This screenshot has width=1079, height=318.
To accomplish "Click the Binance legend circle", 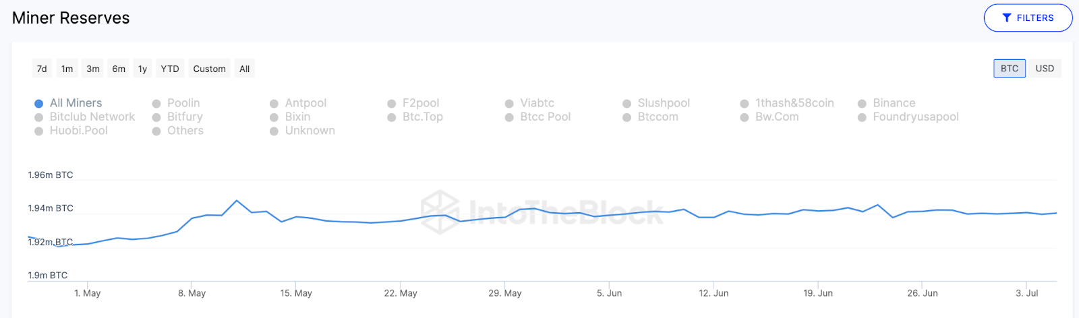I will click(x=862, y=104).
